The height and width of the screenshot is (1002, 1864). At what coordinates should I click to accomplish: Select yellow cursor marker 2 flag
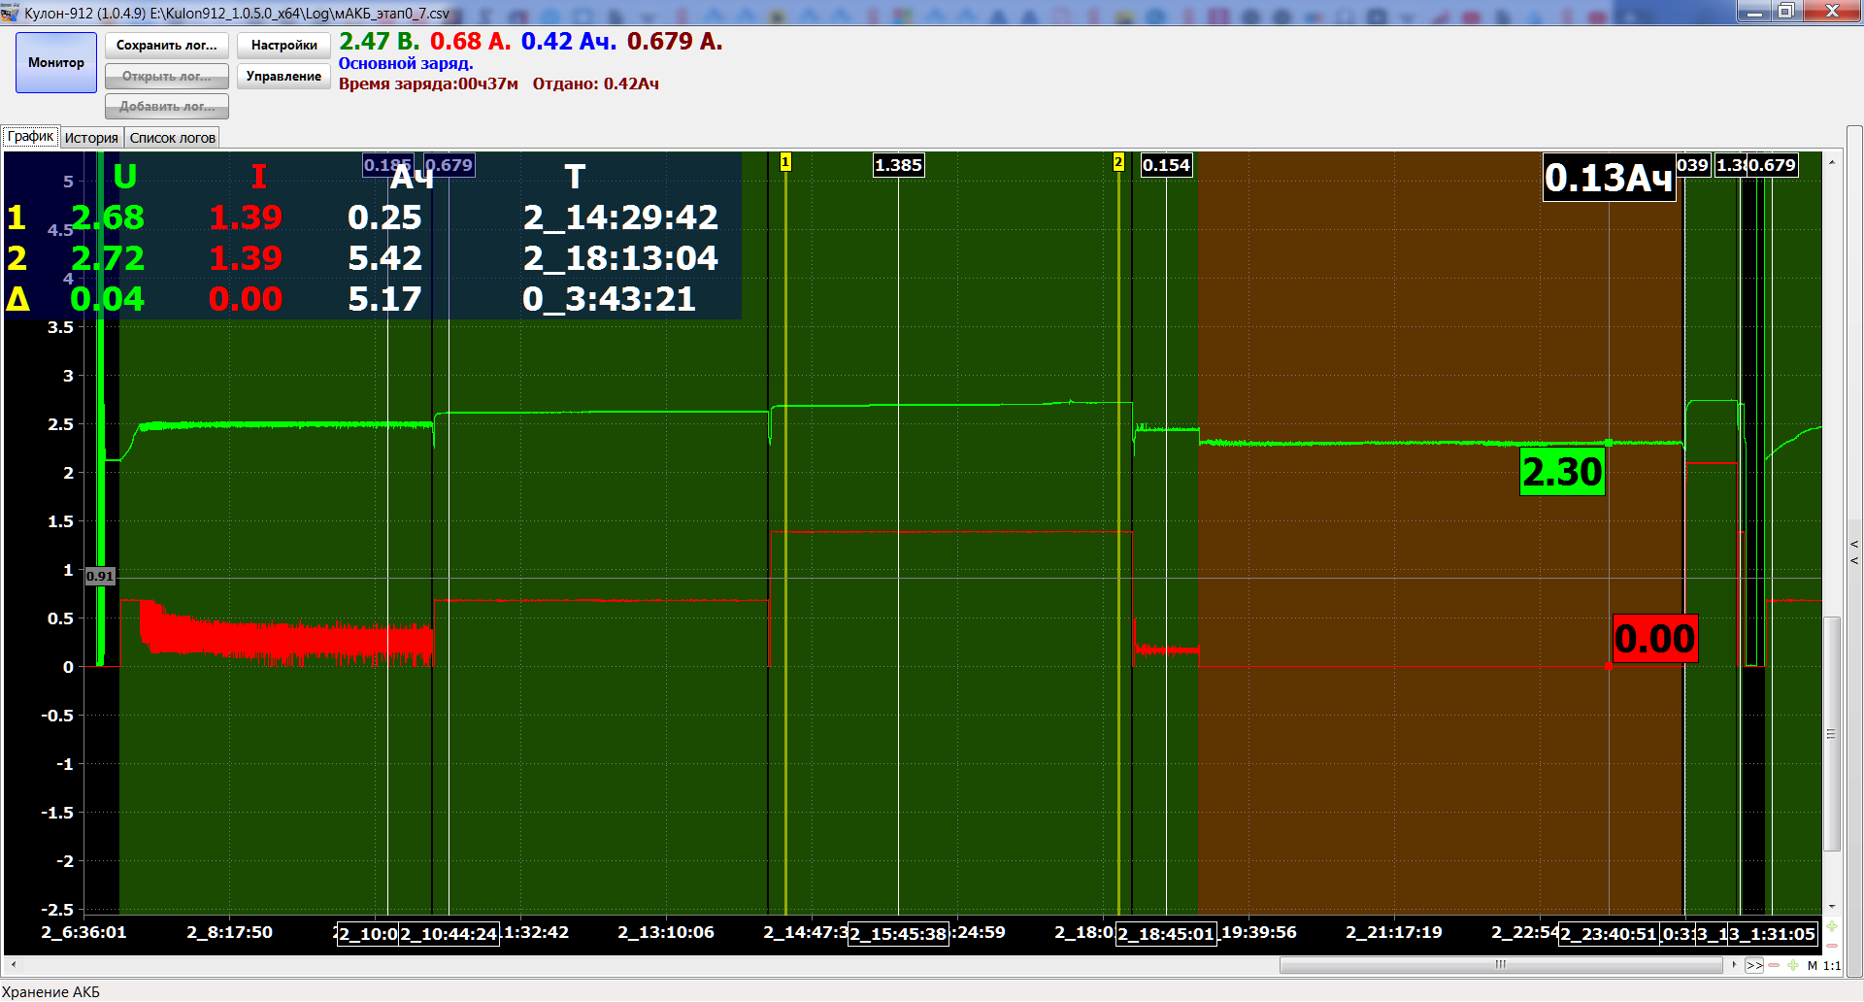tap(1118, 162)
